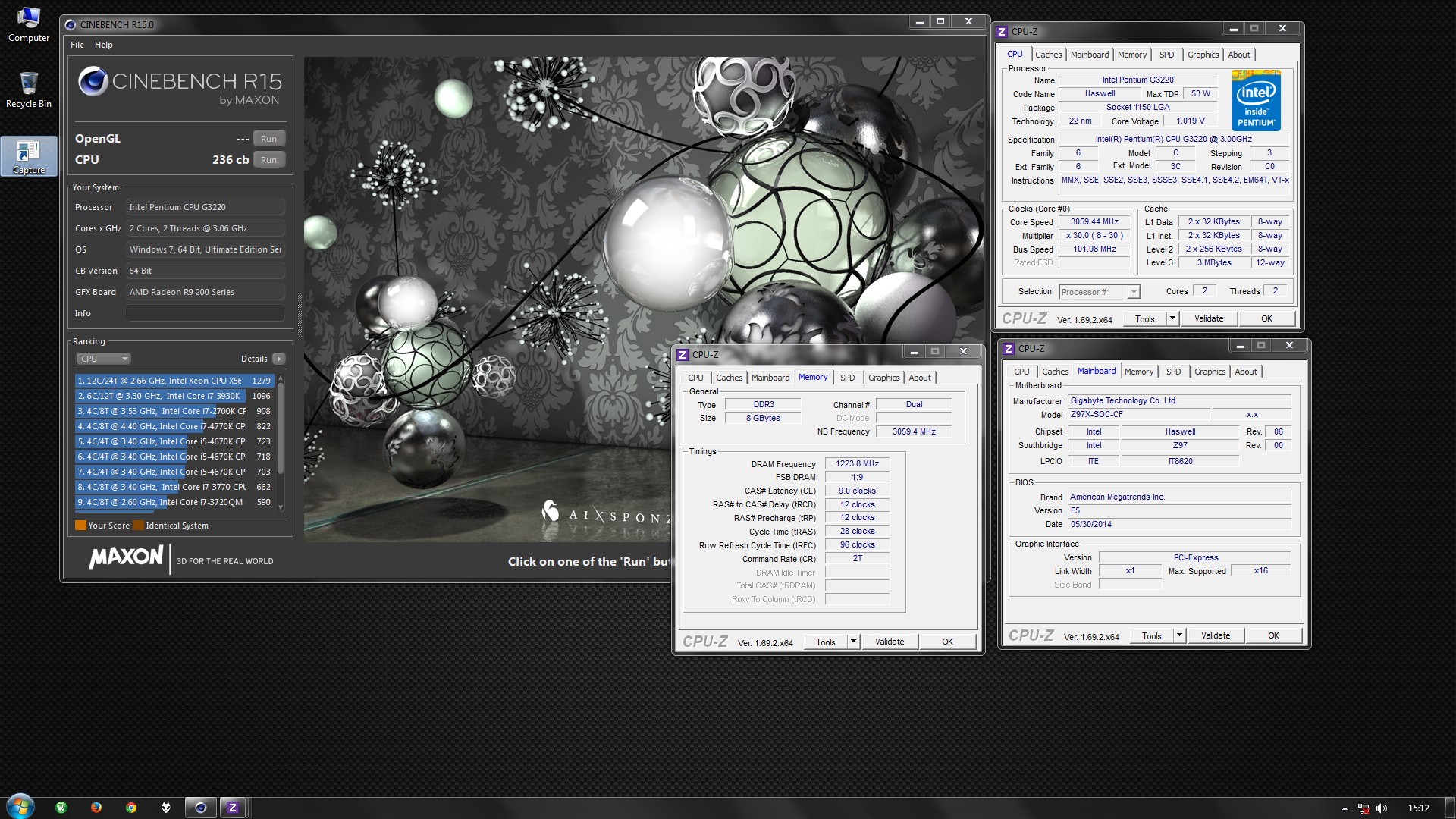1456x819 pixels.
Task: Open the volume speaker tray icon
Action: click(1382, 808)
